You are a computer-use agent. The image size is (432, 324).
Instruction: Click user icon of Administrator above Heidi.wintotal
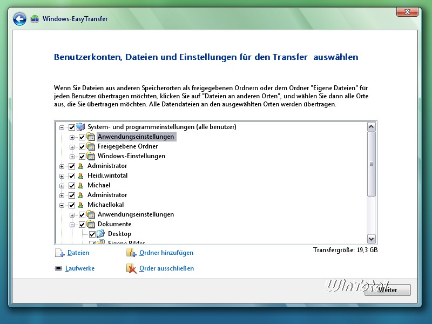[x=80, y=166]
